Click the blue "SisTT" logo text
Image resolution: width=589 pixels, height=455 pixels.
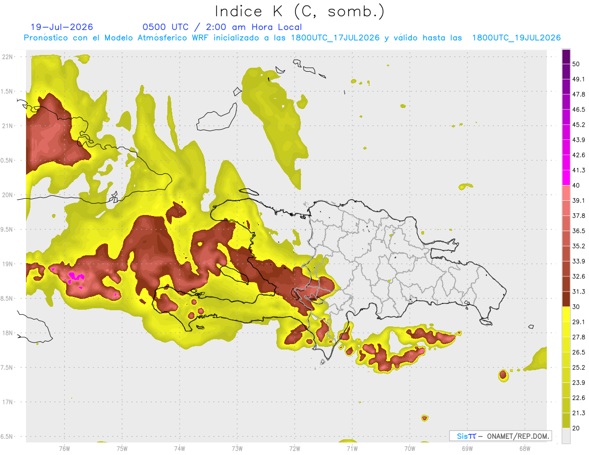pos(466,436)
